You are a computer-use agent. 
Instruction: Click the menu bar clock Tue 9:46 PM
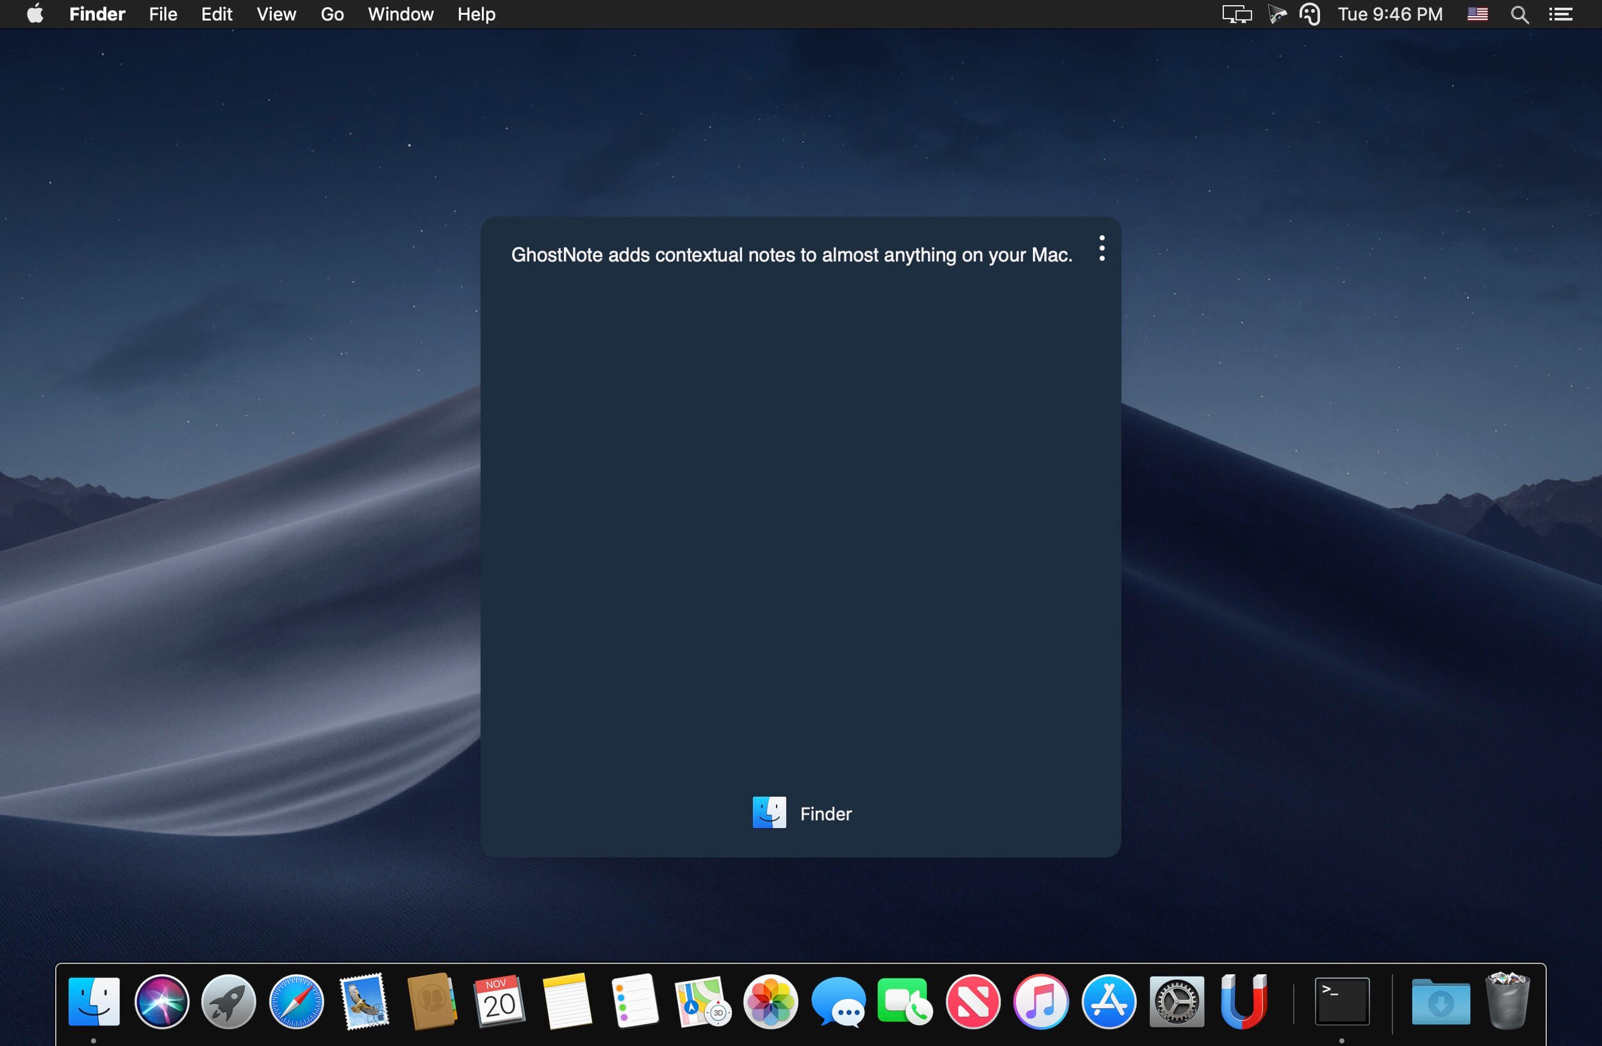point(1390,14)
